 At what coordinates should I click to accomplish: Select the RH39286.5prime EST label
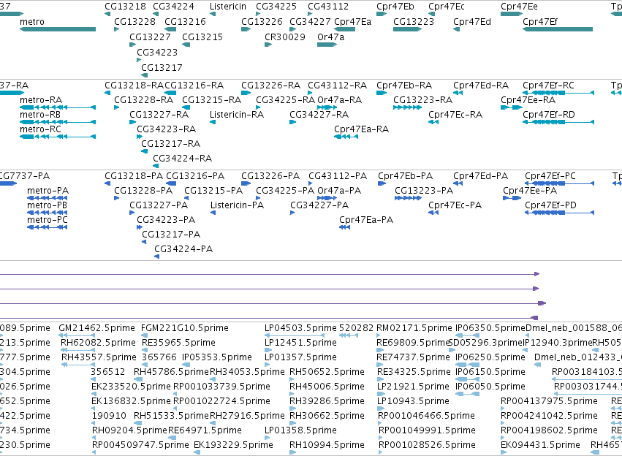pyautogui.click(x=327, y=401)
